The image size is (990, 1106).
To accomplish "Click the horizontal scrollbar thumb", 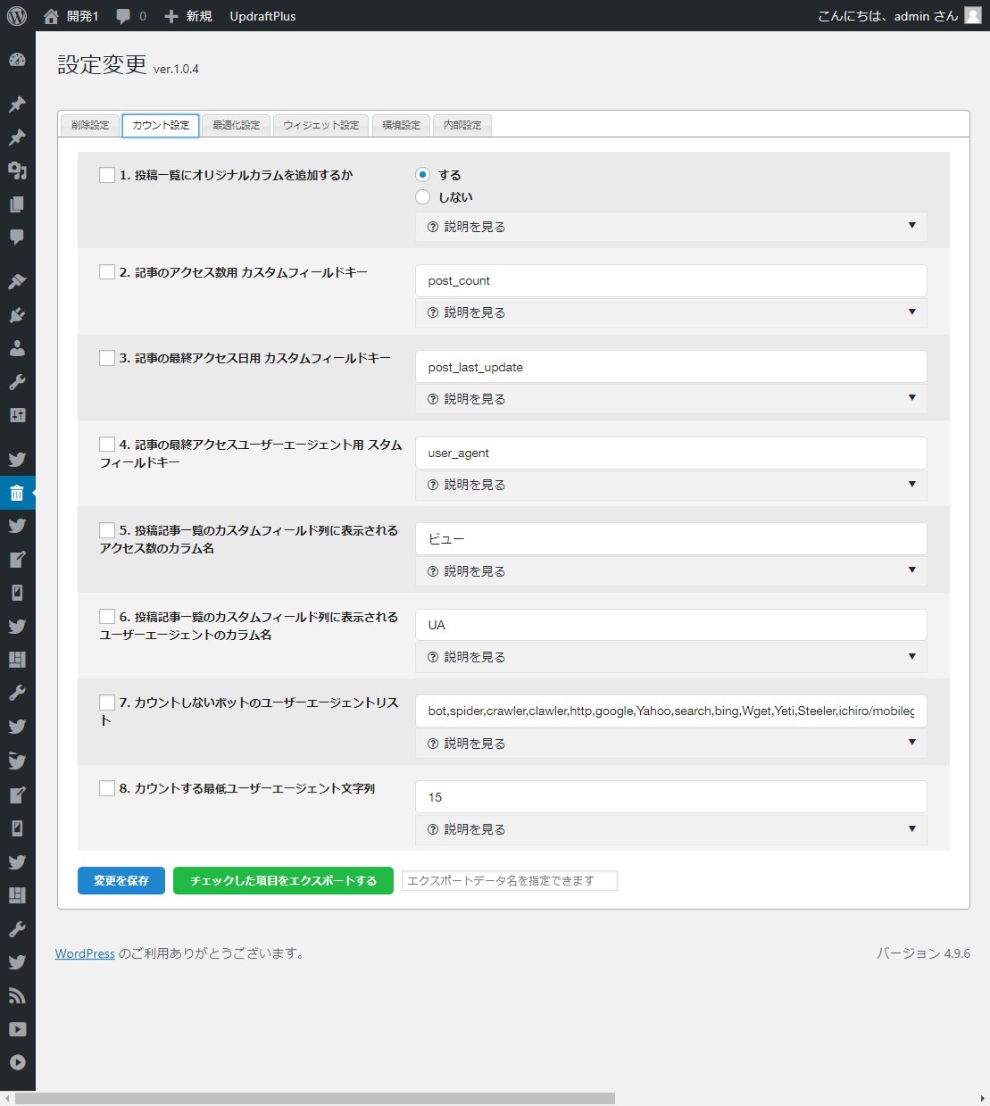I will (315, 1098).
